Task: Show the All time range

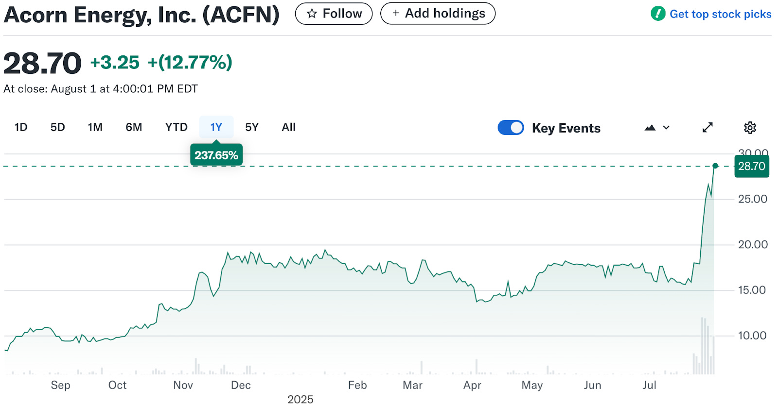Action: pos(288,127)
